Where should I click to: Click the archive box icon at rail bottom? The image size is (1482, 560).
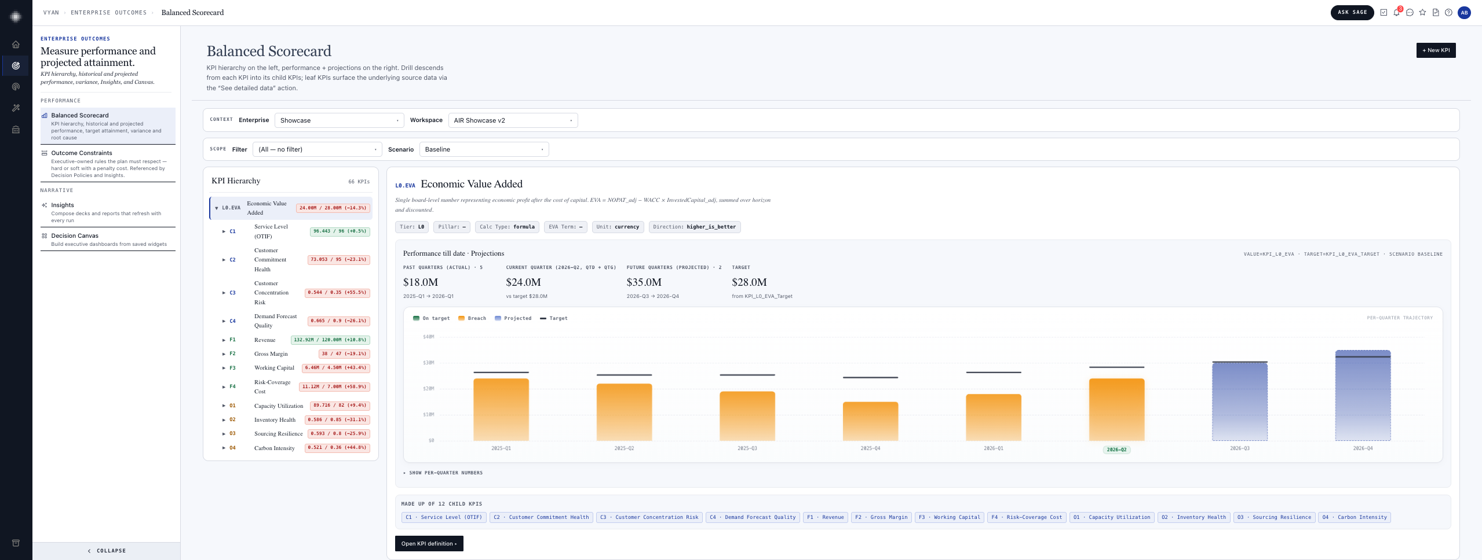point(16,543)
